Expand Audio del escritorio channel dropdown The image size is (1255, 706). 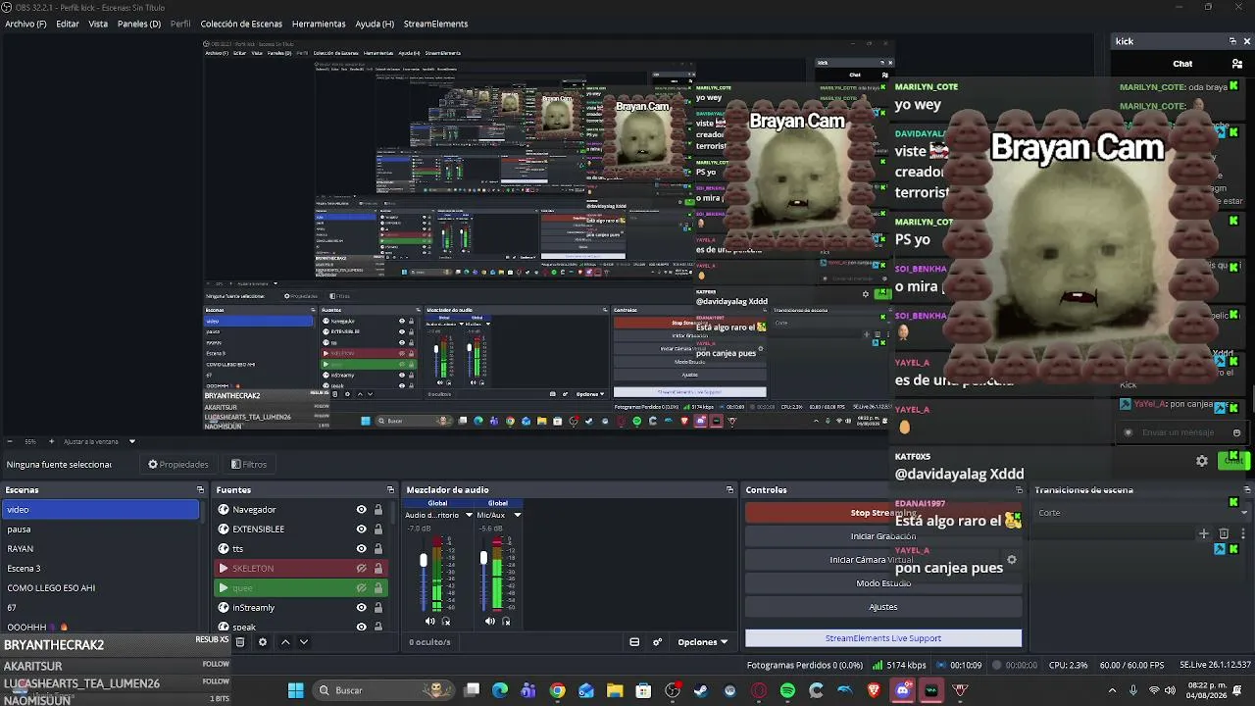469,515
